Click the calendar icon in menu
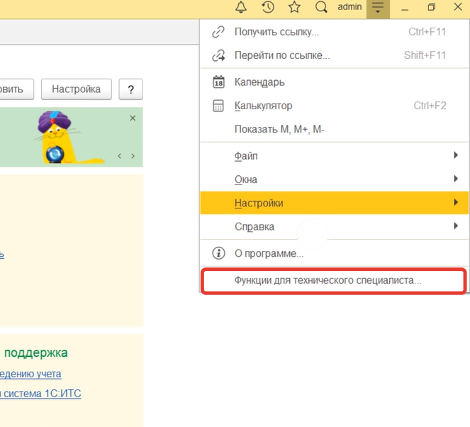This screenshot has width=470, height=427. click(219, 82)
